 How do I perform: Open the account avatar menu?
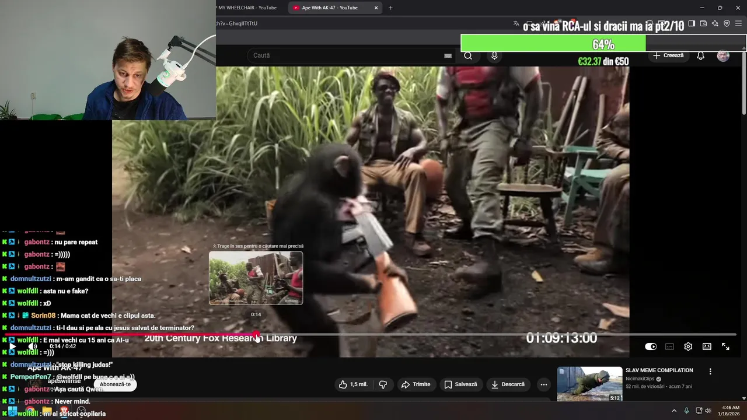[x=723, y=55]
